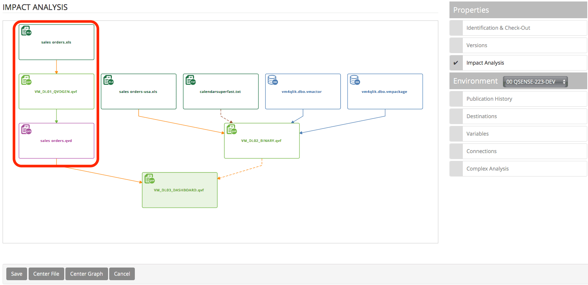Click the QVF icon on VM_DL03_DASHBOARD.qvf node
Screen dimensions: 588x285
pyautogui.click(x=149, y=179)
